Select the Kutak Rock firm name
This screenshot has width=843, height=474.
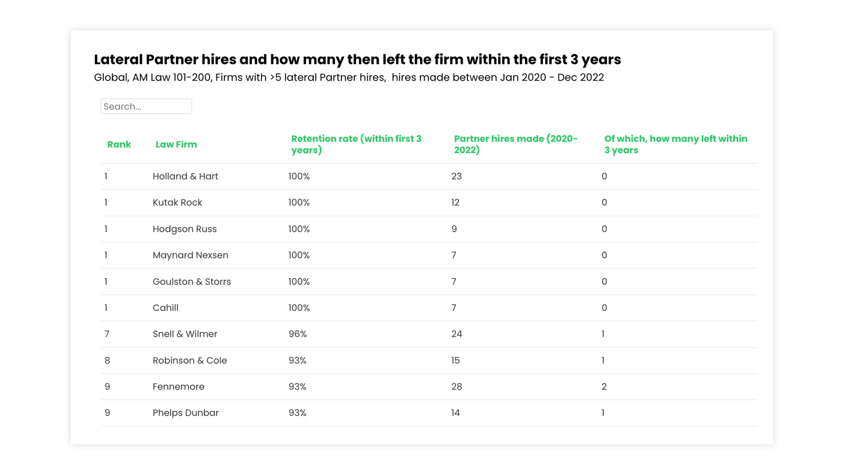[x=177, y=203]
